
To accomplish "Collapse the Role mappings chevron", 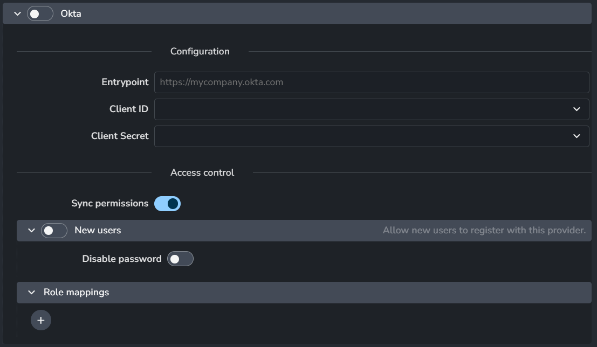I will (x=31, y=293).
